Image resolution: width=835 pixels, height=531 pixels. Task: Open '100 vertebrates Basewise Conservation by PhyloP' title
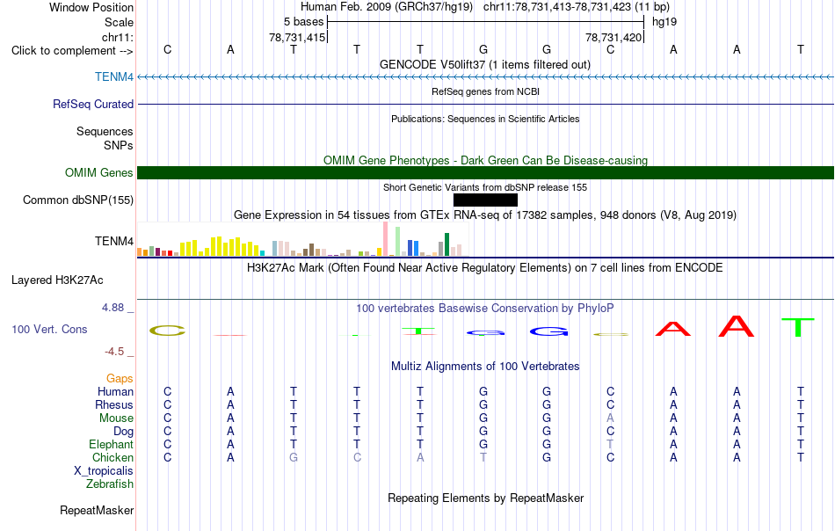tap(484, 309)
